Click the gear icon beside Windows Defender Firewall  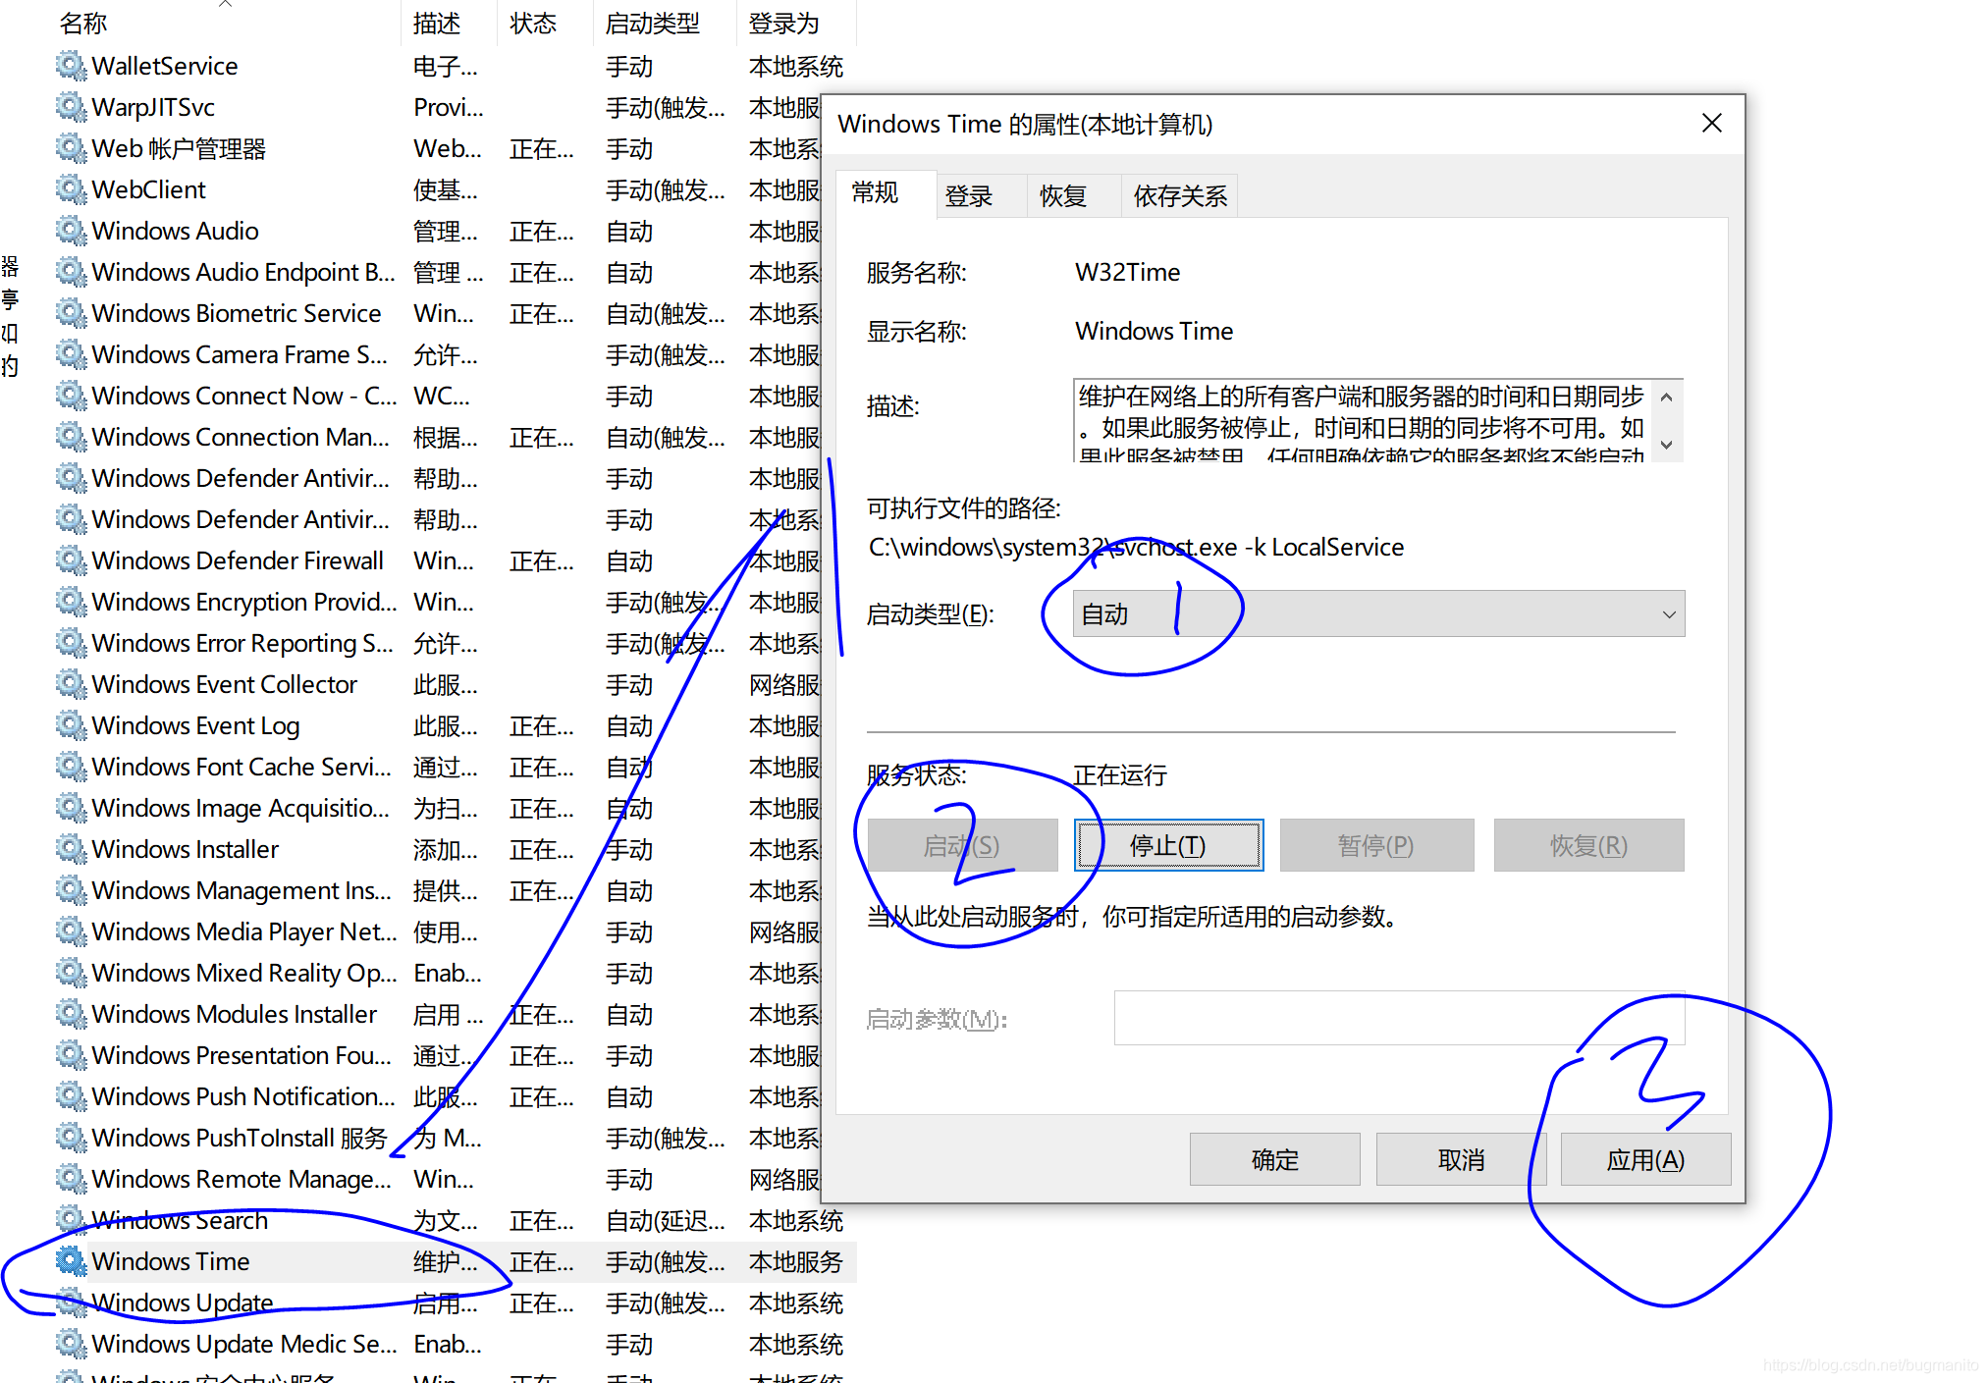(70, 560)
